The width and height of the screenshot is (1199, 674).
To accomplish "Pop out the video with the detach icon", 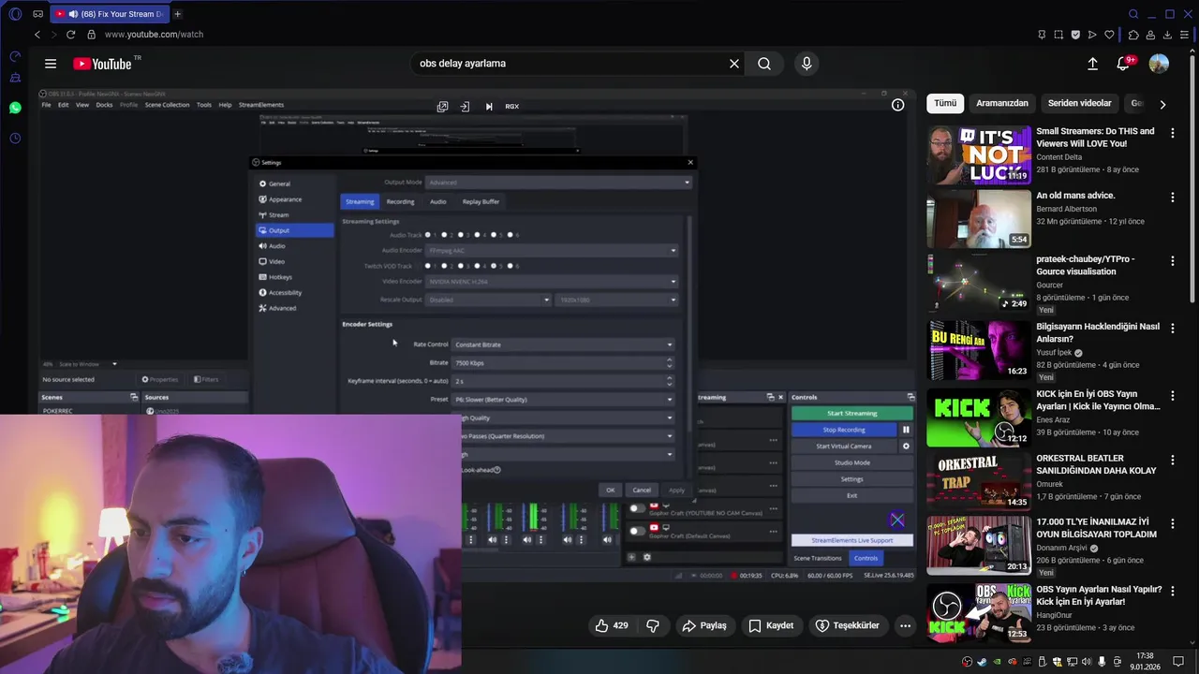I will tap(442, 107).
